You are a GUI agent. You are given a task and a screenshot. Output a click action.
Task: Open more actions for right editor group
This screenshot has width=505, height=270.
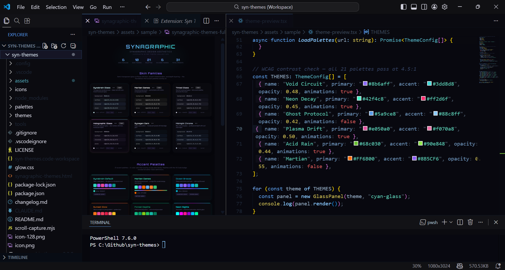[496, 21]
